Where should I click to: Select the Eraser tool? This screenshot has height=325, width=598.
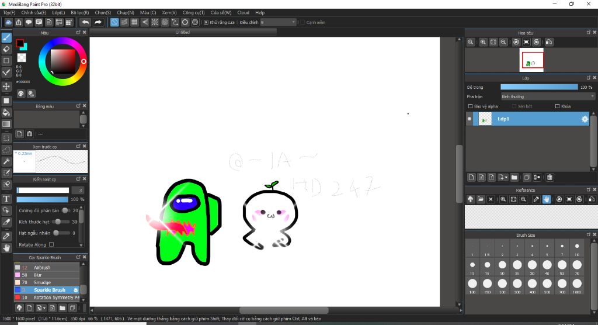click(x=6, y=49)
